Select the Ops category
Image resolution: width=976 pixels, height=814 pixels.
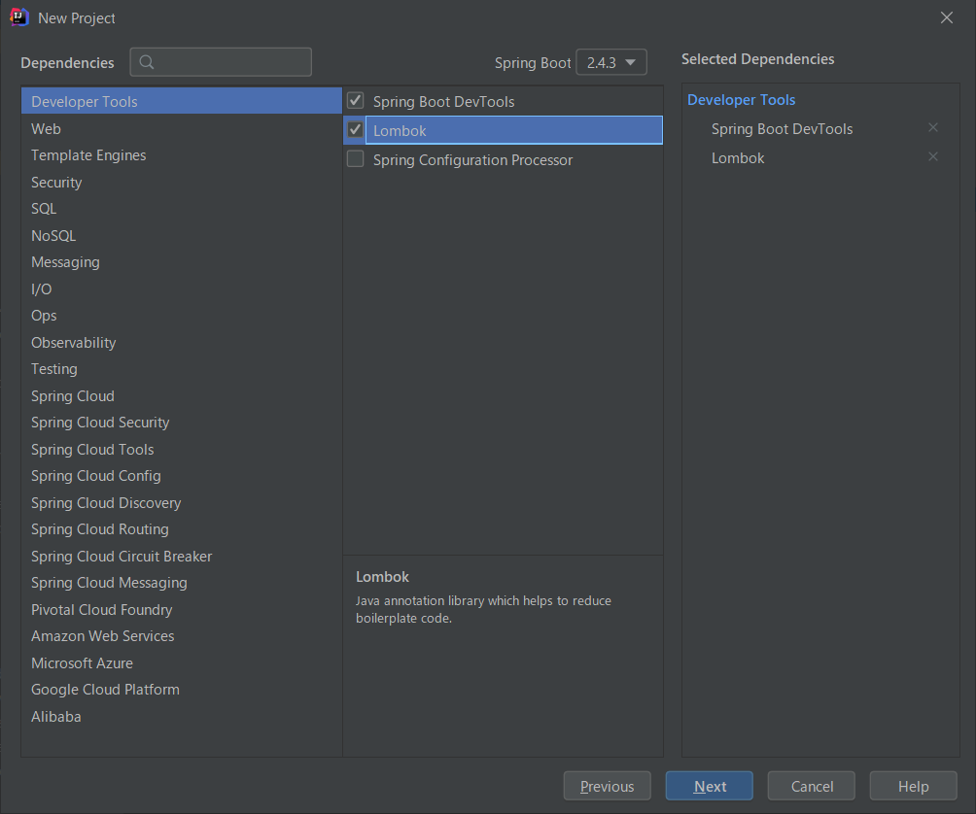point(182,316)
